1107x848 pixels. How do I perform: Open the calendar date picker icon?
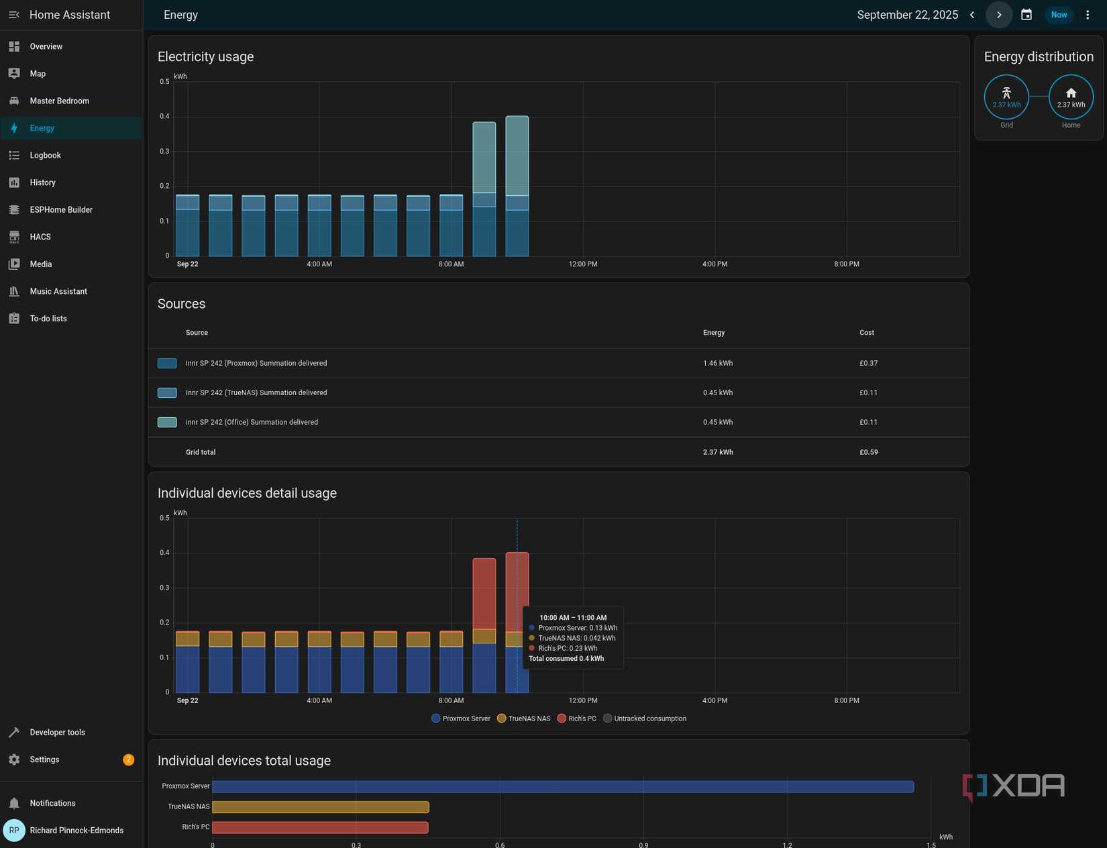(x=1026, y=15)
